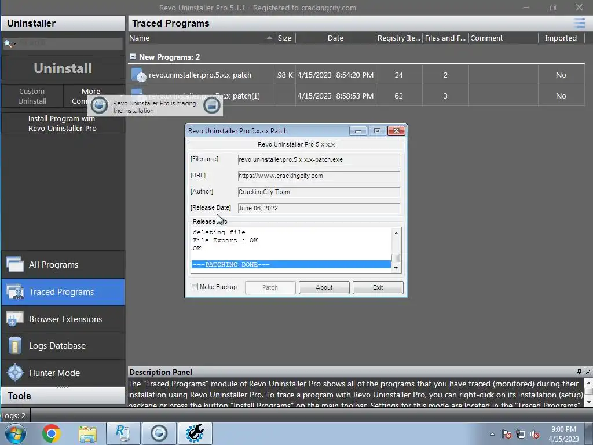Click the Exit button in patch dialog
This screenshot has height=445, width=593.
click(x=378, y=287)
